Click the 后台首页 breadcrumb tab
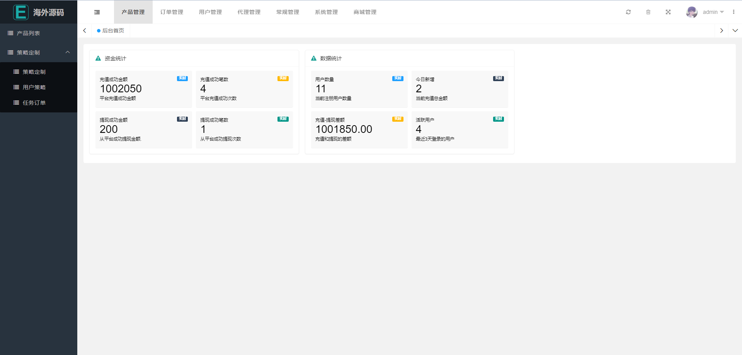 point(113,30)
